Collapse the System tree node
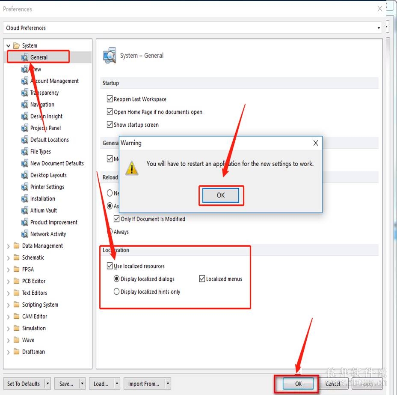This screenshot has width=397, height=395. point(9,46)
